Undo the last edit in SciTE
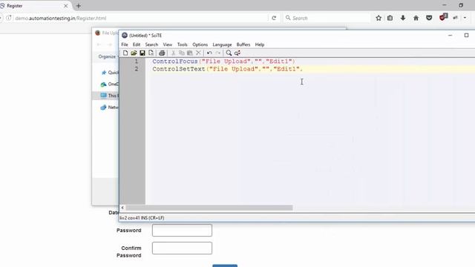Screen dimensions: 475x267 coord(209,53)
